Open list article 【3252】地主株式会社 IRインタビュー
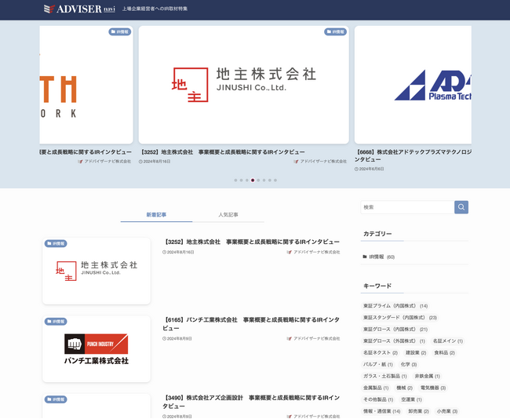Viewport: 510px width, 419px height. click(251, 242)
